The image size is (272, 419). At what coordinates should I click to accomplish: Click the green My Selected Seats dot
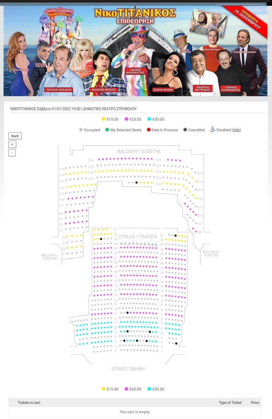[107, 130]
